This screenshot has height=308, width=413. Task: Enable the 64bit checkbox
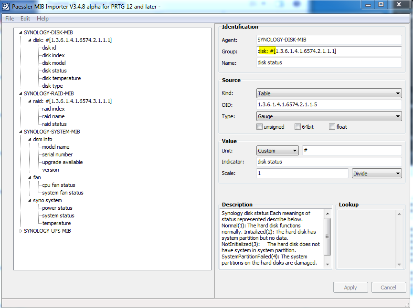[297, 127]
